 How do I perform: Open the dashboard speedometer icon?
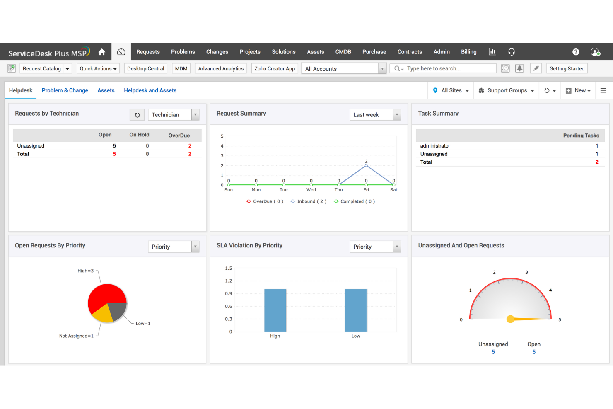[121, 51]
